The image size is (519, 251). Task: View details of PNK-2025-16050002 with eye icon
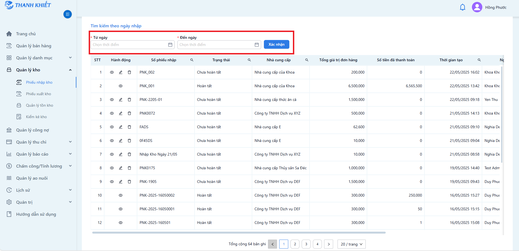click(121, 195)
